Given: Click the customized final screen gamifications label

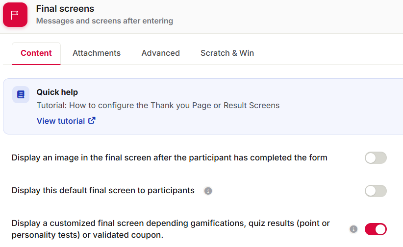Looking at the screenshot, I should [x=171, y=229].
